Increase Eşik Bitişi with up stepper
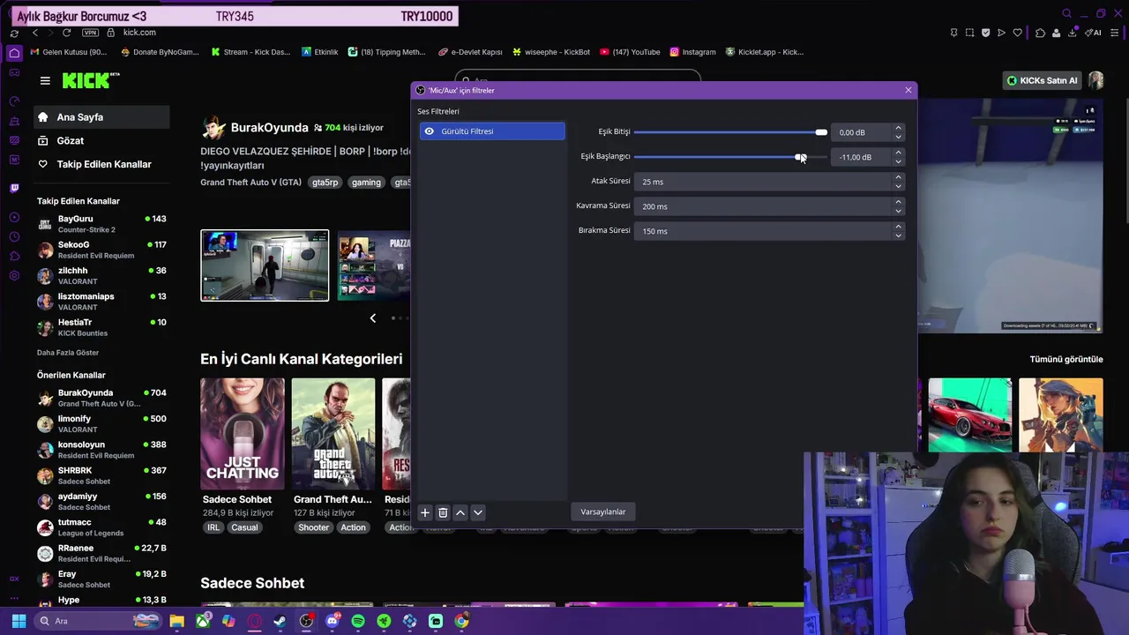The image size is (1129, 635). click(x=898, y=128)
